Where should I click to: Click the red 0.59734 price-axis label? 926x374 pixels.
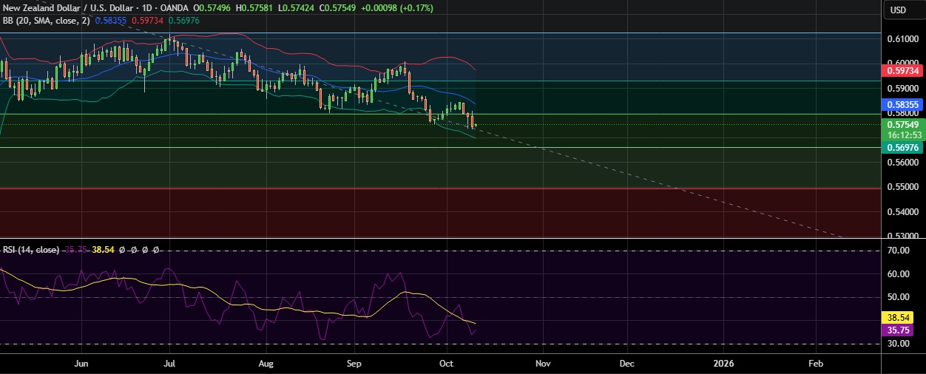tap(902, 70)
